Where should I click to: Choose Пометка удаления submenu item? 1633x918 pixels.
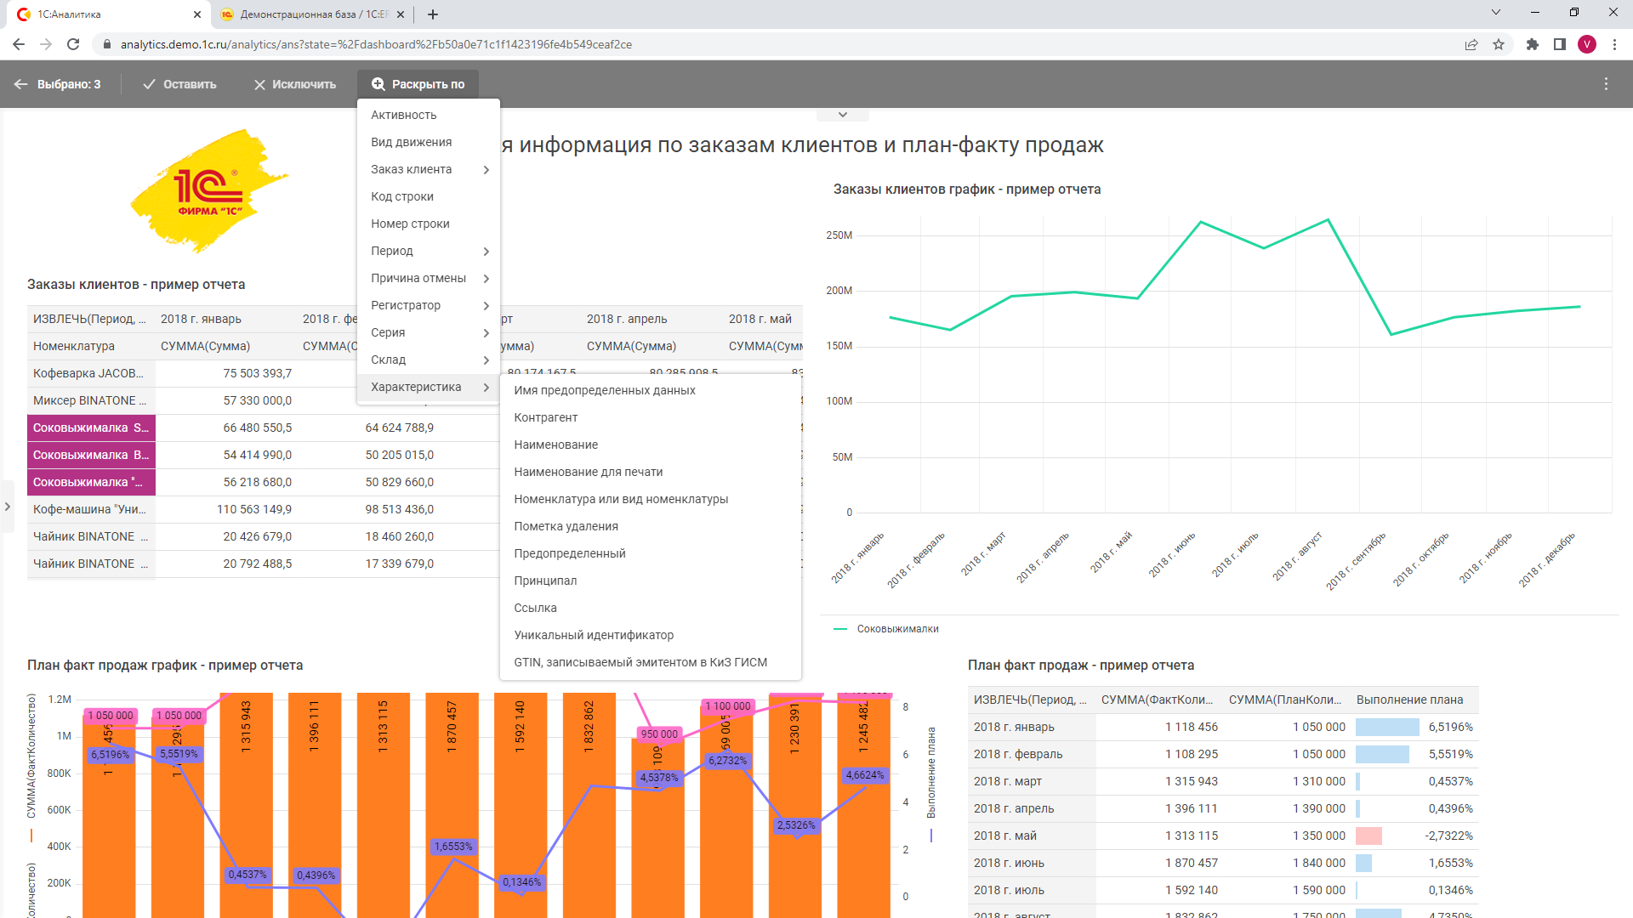[651, 526]
